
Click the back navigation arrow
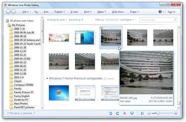pyautogui.click(x=8, y=12)
